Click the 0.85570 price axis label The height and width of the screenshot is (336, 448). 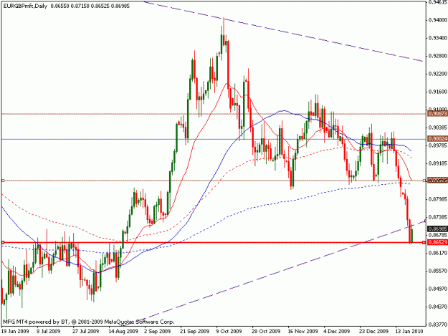[x=438, y=271]
